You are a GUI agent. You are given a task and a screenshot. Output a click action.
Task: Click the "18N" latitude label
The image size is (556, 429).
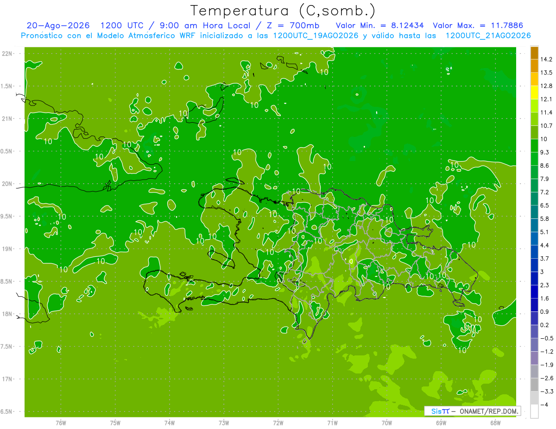8,314
